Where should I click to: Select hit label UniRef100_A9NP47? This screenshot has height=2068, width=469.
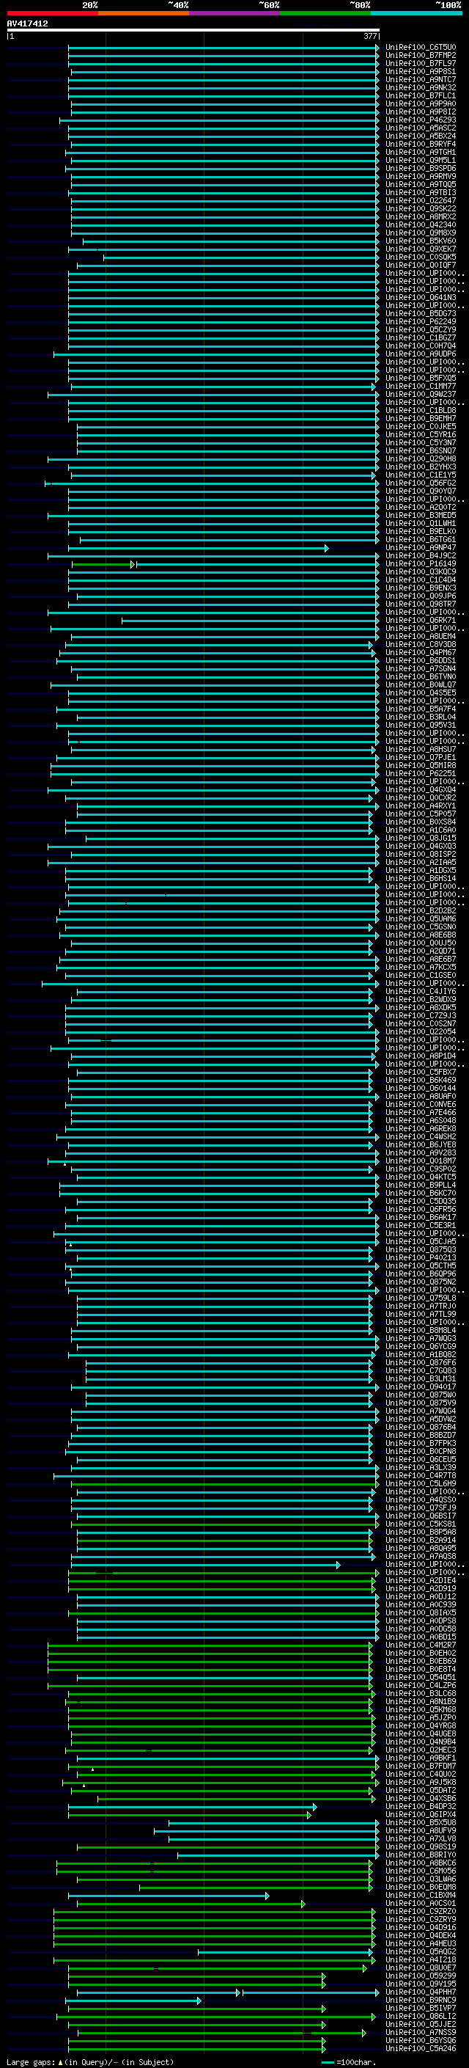click(421, 547)
